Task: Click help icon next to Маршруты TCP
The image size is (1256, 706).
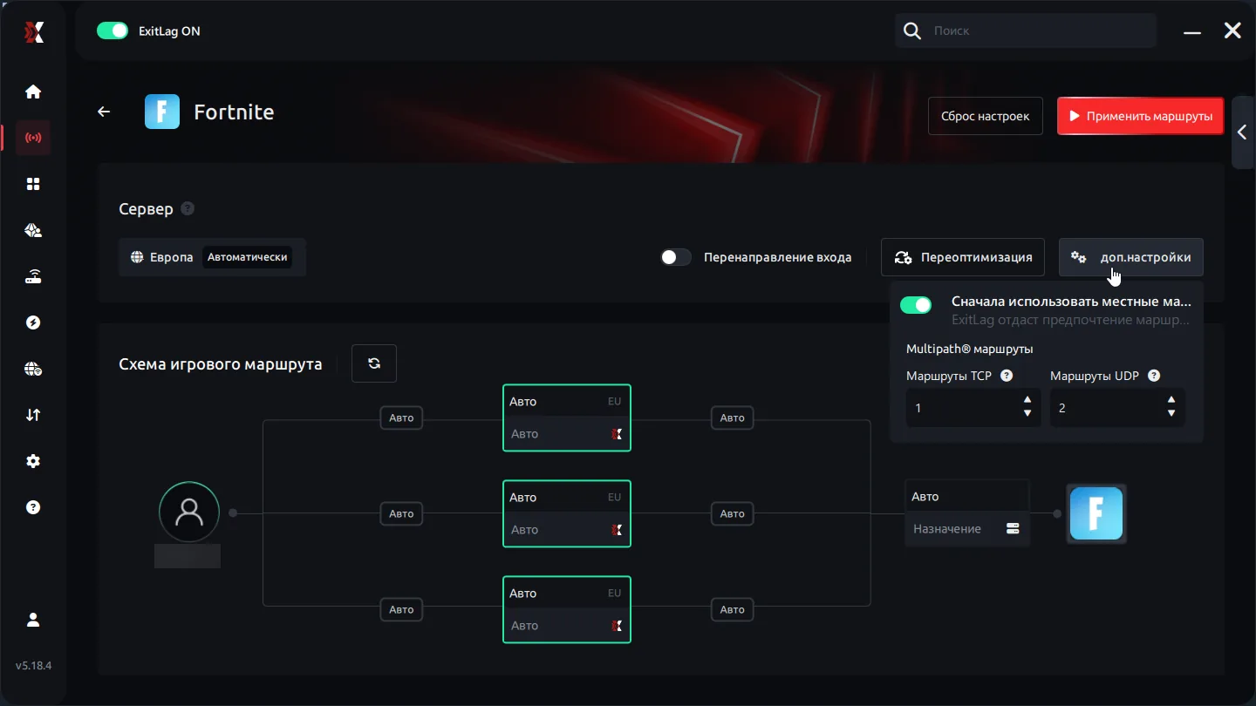Action: coord(1007,376)
